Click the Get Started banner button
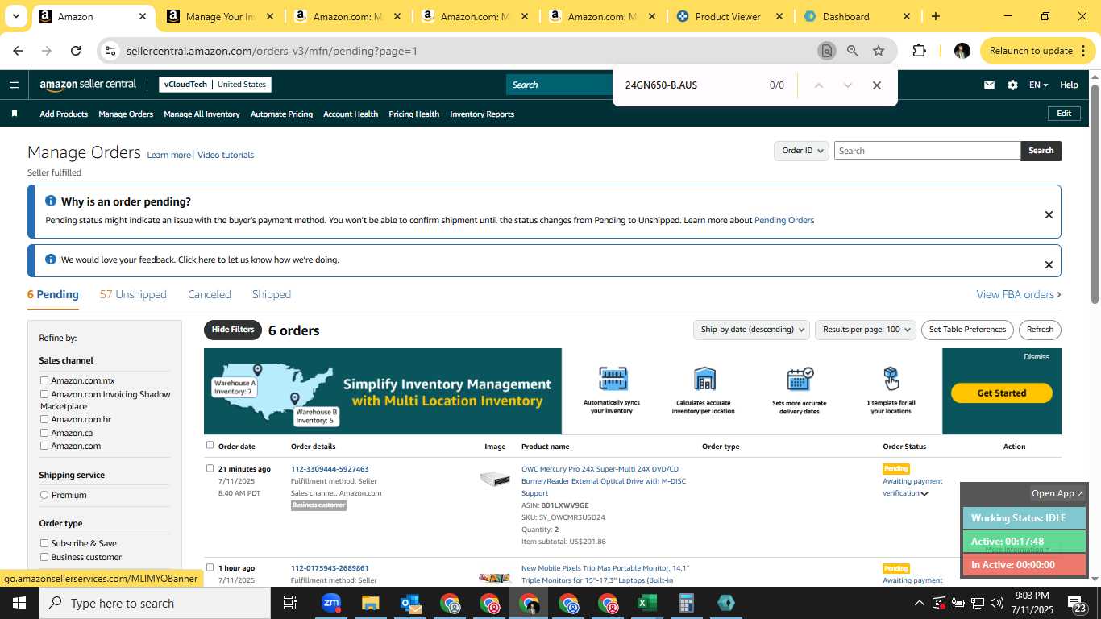Image resolution: width=1101 pixels, height=619 pixels. [x=1002, y=393]
